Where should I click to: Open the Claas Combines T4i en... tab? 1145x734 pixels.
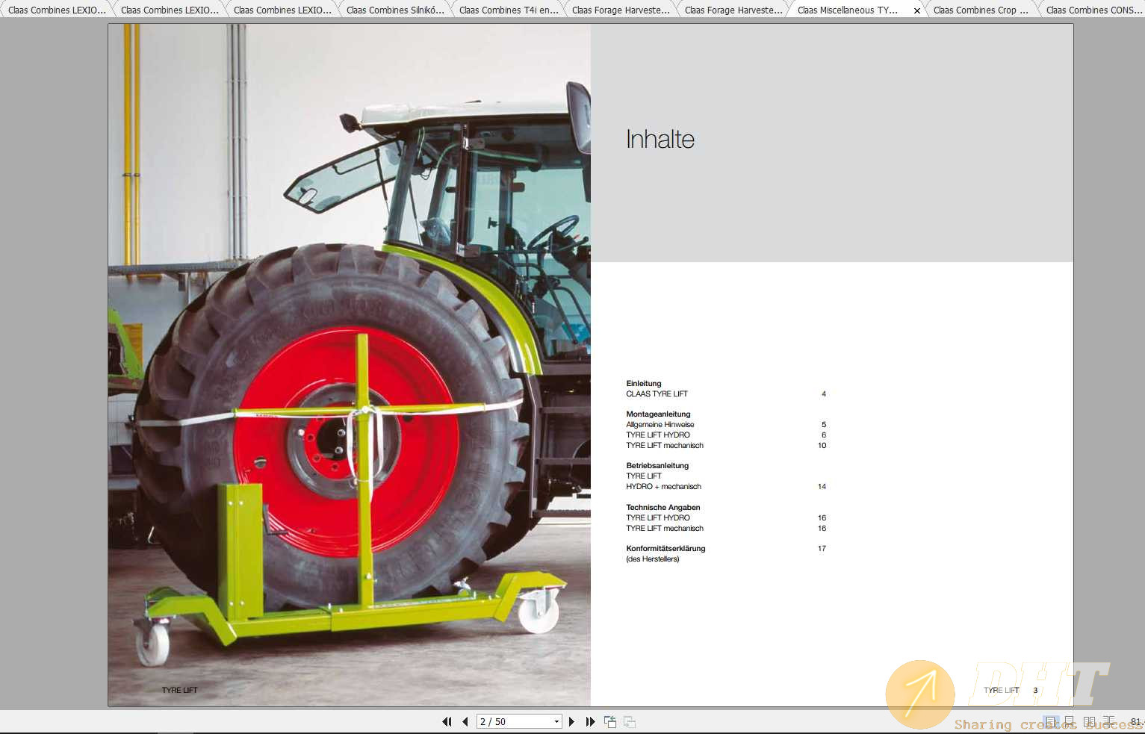point(509,10)
